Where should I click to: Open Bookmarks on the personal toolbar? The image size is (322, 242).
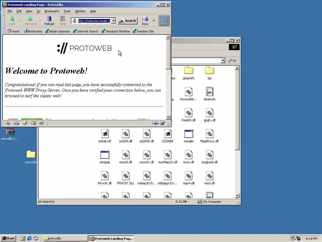[x=33, y=31]
